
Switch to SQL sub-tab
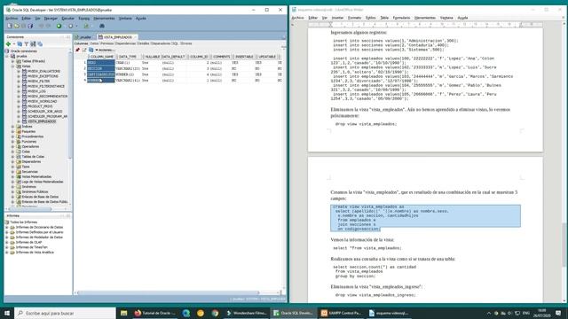click(x=175, y=43)
